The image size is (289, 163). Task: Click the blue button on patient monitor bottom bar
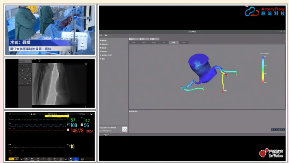click(76, 159)
